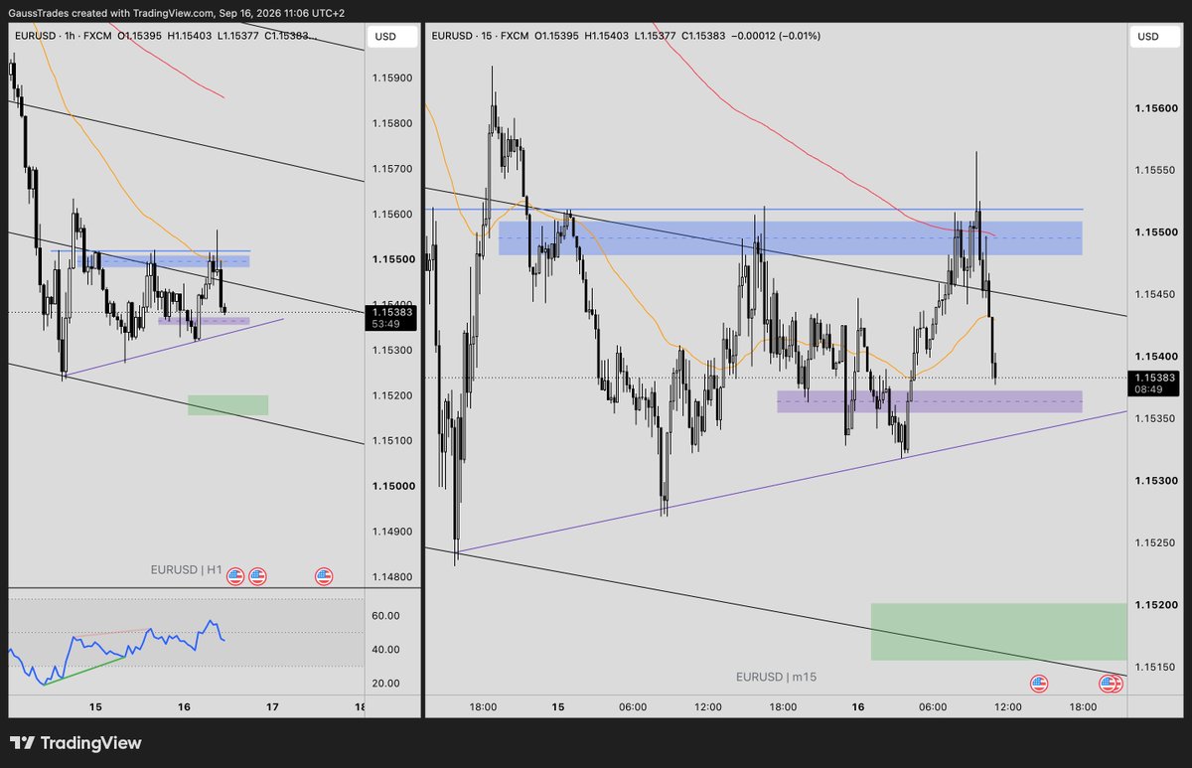Click date label 17 on 1h time axis

[273, 707]
